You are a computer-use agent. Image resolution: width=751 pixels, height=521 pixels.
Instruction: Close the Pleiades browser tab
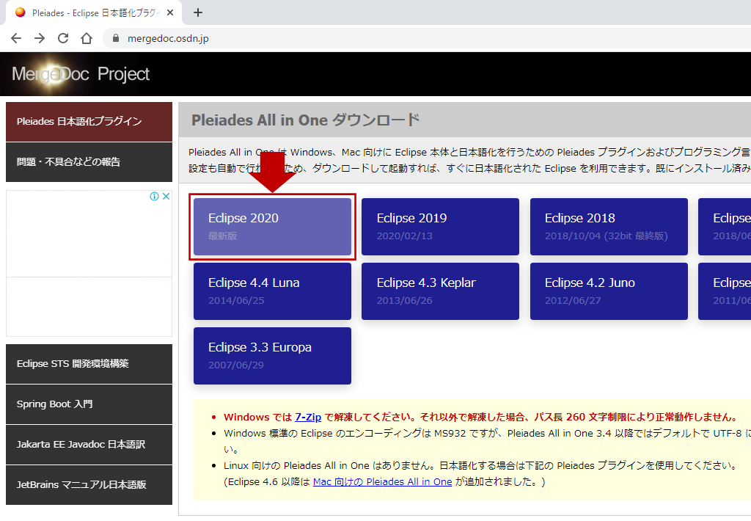170,13
